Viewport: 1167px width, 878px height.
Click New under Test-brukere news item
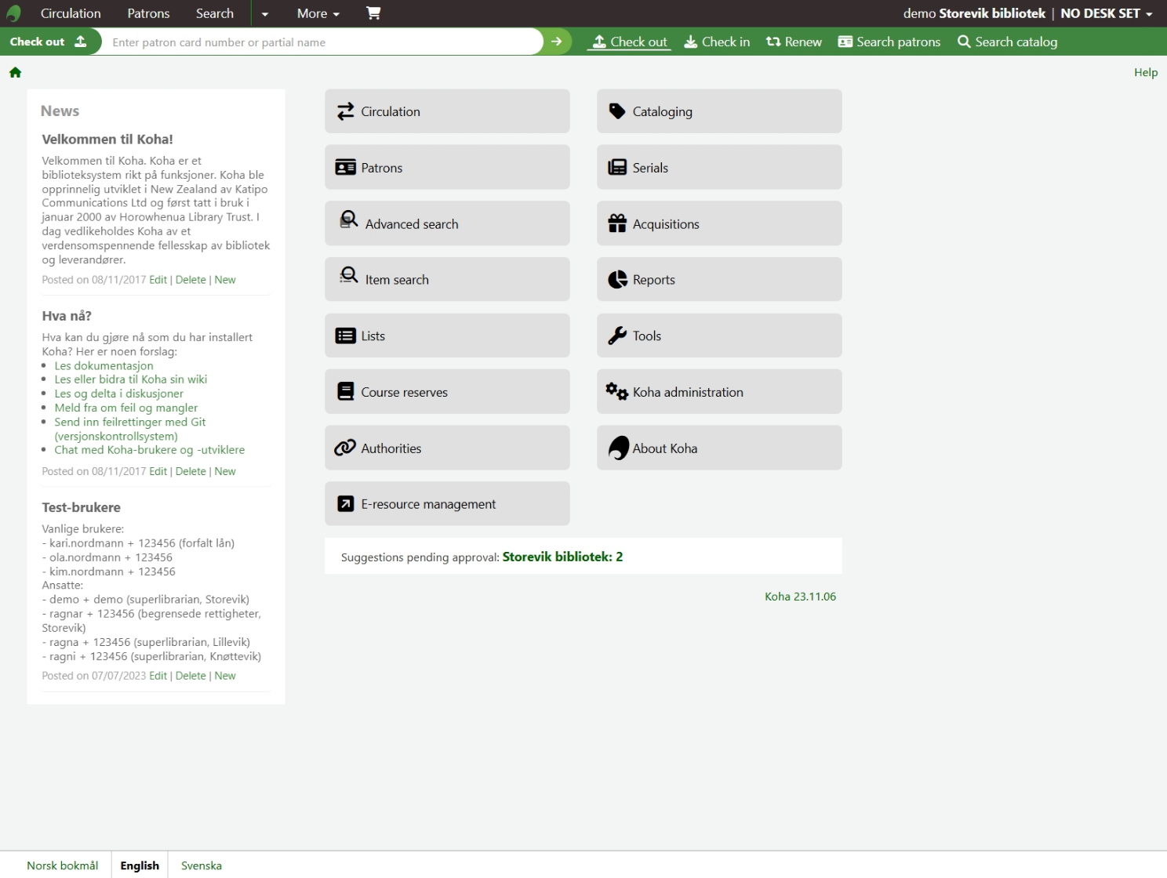[x=225, y=676]
